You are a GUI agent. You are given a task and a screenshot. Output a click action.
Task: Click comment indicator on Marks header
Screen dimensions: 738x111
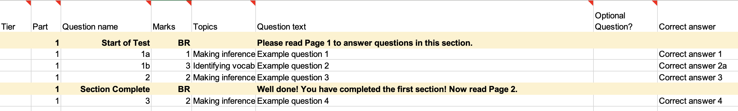189,3
